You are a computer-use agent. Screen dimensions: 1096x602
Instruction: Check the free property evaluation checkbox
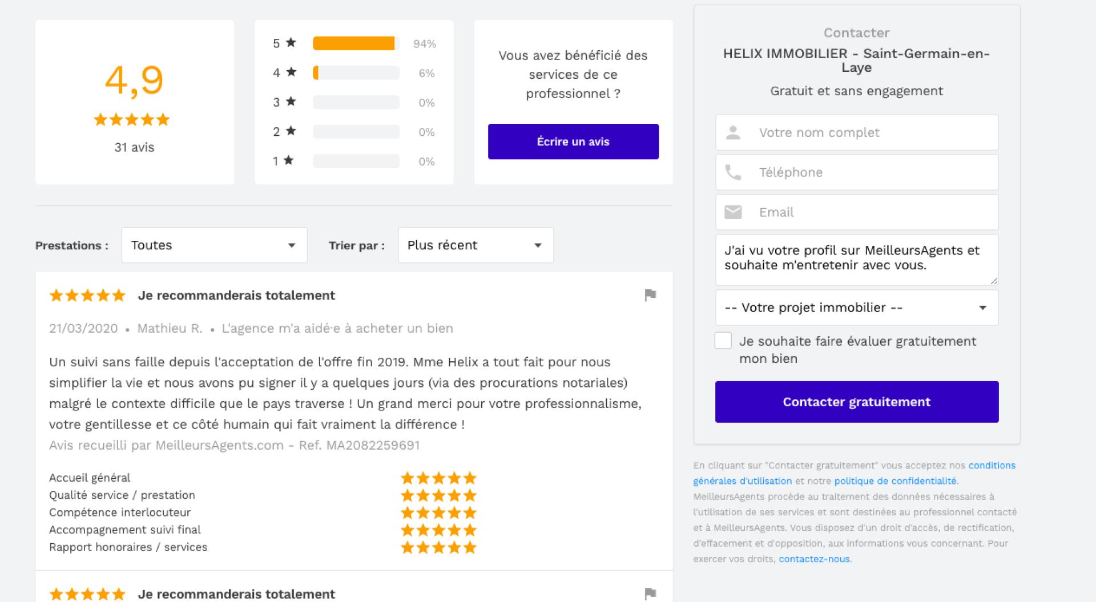(x=723, y=341)
